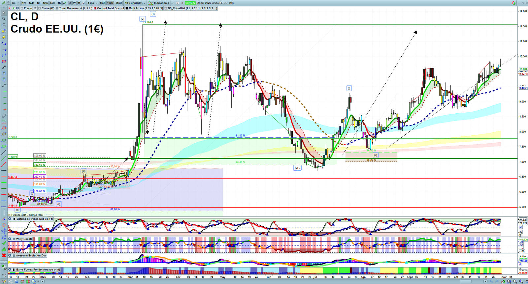Collapse the indicator bar with up chevron
The height and width of the screenshot is (284, 528).
click(x=4, y=8)
